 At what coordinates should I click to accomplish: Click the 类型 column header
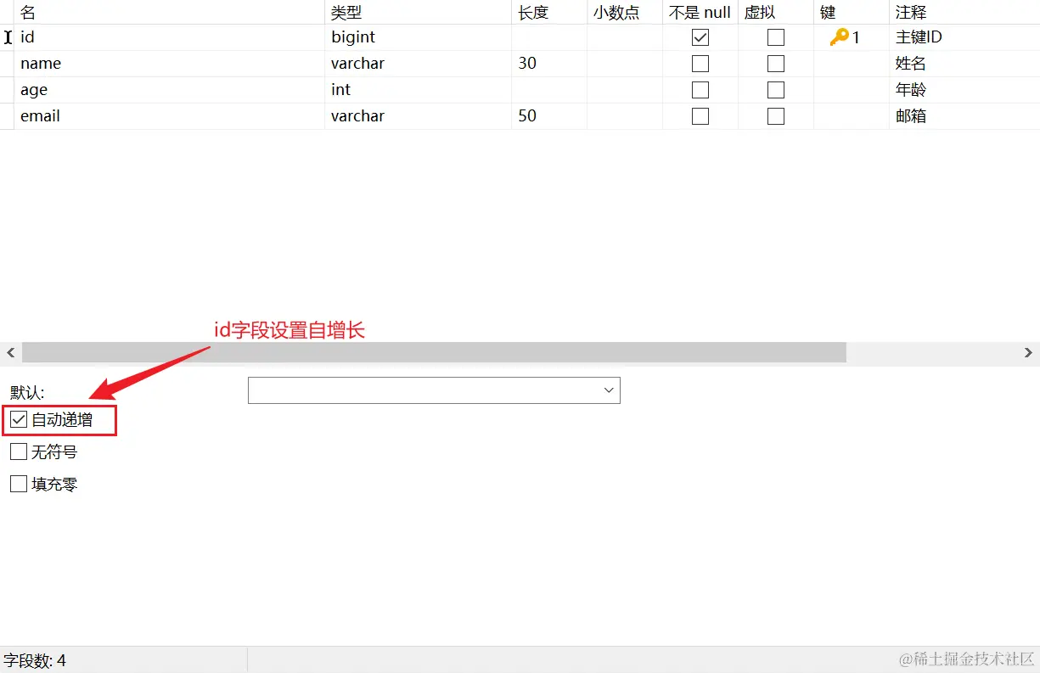point(419,12)
